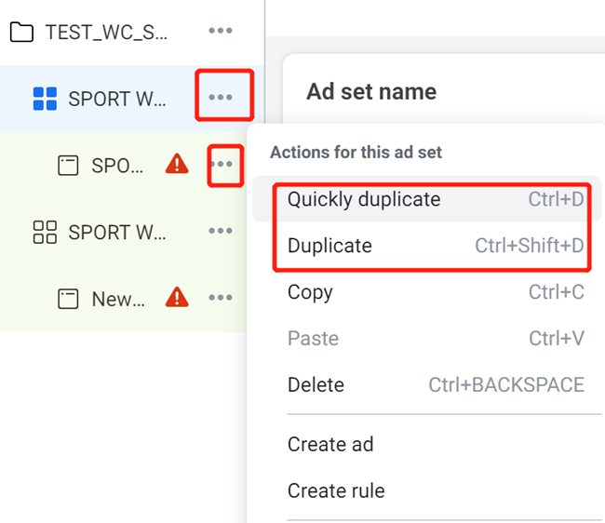Click the outlined grid icon of the lower SPORT W ad set
This screenshot has width=605, height=523.
pyautogui.click(x=45, y=232)
